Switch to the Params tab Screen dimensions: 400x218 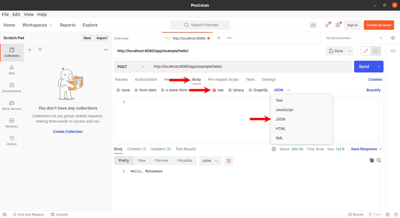(121, 80)
